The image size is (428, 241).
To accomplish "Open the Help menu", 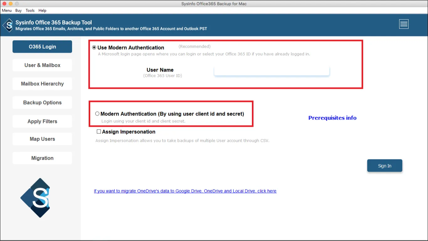I will coord(42,10).
